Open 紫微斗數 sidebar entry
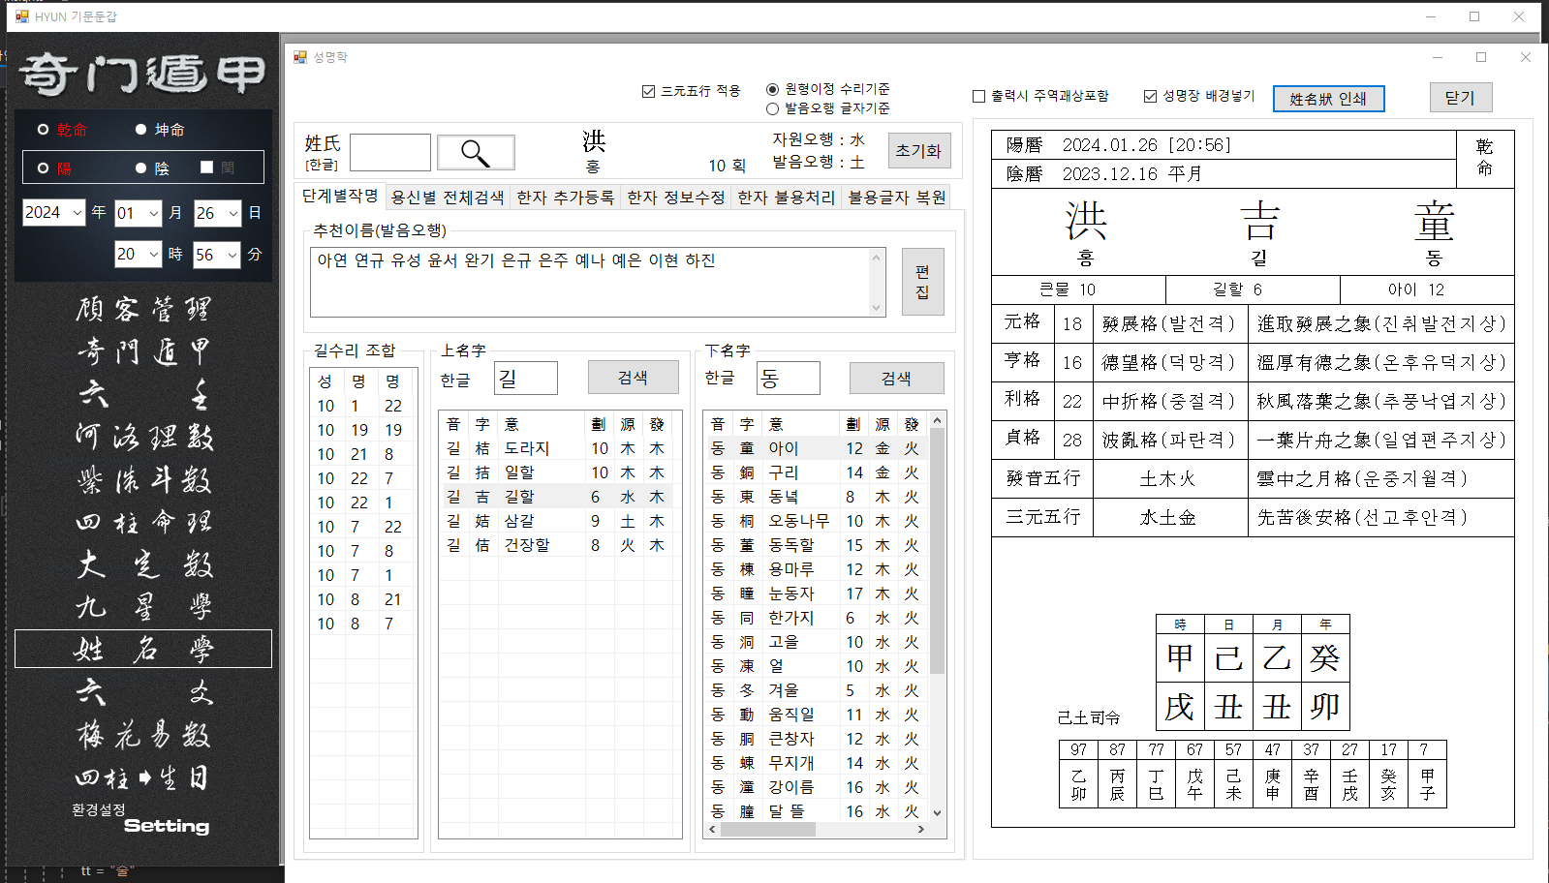 (143, 479)
